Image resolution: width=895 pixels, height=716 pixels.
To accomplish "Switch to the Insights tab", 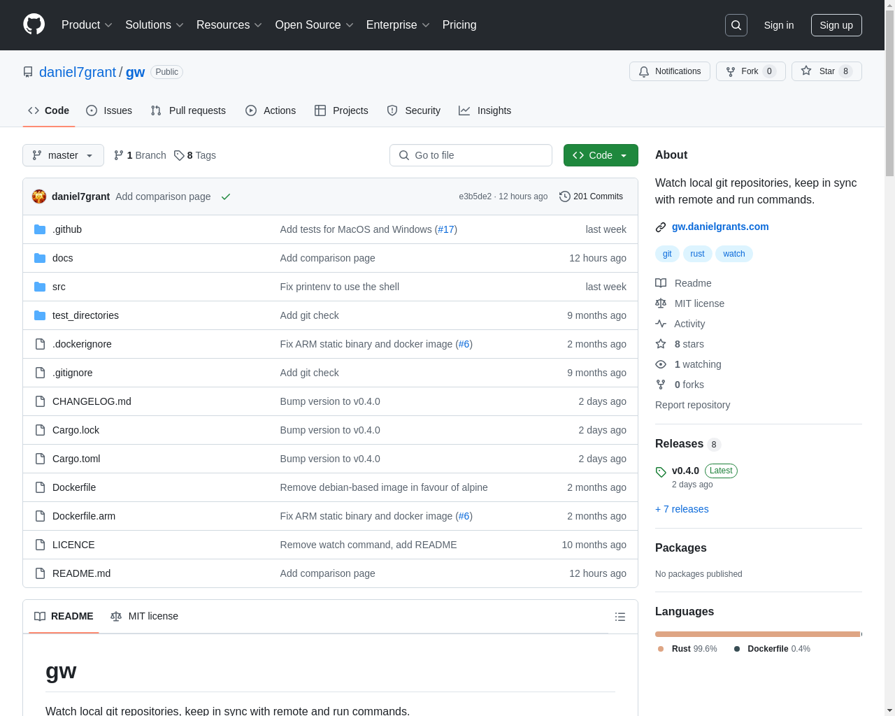I will tap(485, 110).
